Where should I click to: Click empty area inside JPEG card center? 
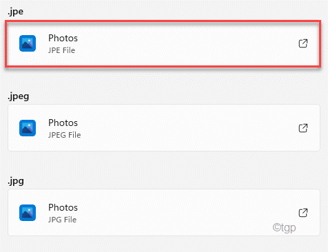click(184, 128)
